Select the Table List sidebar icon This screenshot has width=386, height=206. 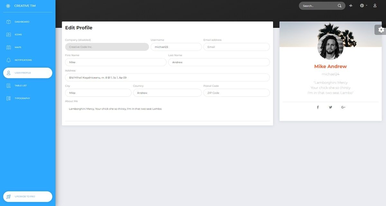(8, 86)
